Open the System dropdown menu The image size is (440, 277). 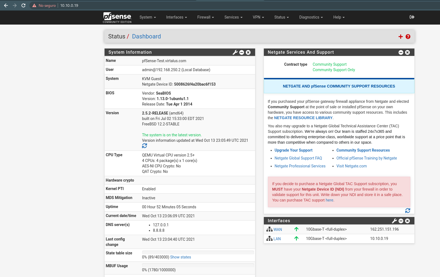(x=148, y=17)
